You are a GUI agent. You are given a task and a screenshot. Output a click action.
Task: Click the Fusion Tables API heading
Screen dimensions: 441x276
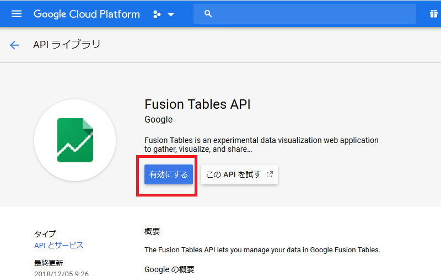click(197, 104)
